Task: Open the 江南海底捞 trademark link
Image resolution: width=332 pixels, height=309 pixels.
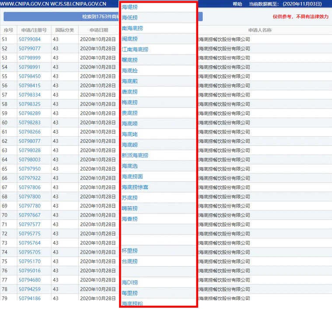Action: (135, 50)
